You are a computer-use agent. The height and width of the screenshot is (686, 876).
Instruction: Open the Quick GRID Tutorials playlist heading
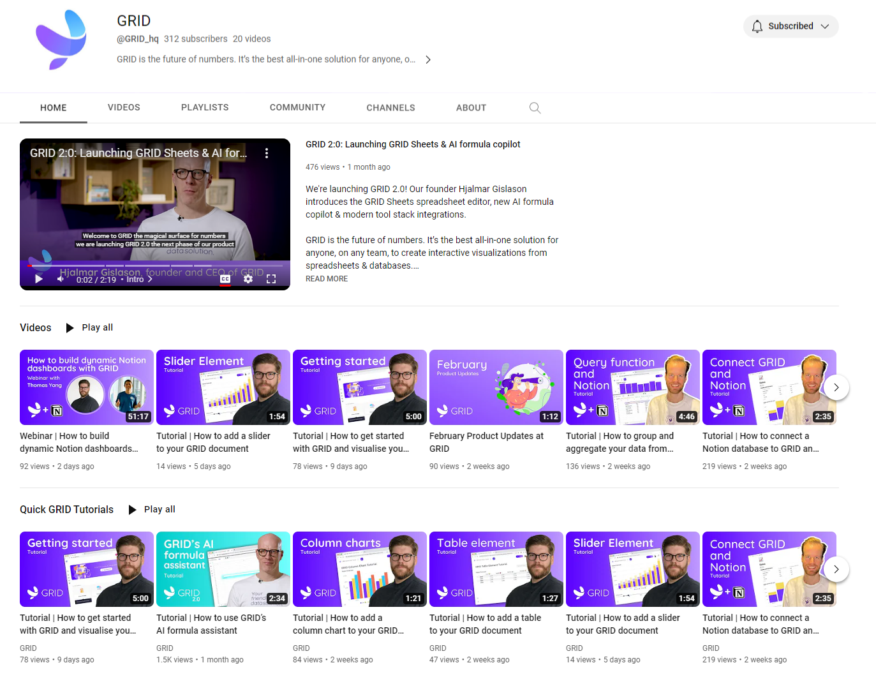click(66, 509)
